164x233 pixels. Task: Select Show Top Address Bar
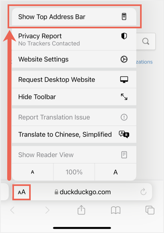click(74, 17)
